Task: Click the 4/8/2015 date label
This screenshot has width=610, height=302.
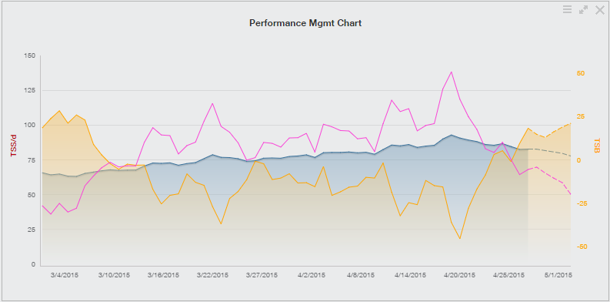Action: click(360, 275)
